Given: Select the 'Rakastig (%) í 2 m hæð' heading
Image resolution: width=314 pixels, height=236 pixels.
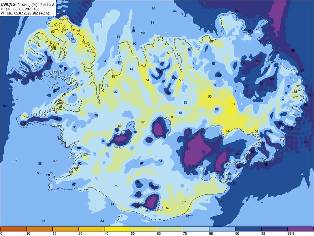Looking at the screenshot, I should point(36,5).
